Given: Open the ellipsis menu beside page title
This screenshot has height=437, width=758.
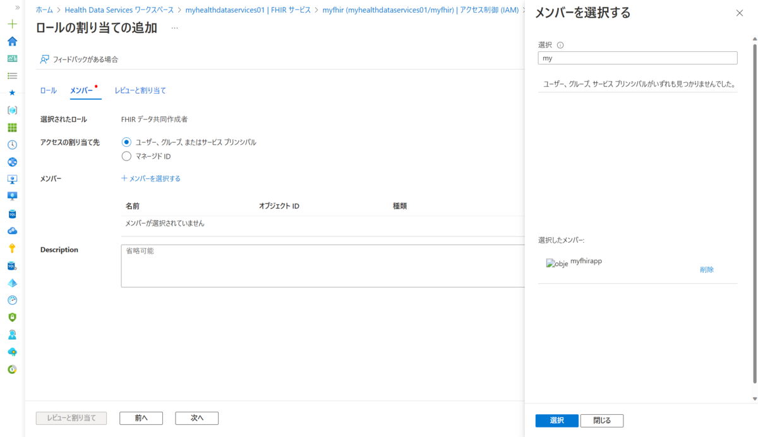Looking at the screenshot, I should [174, 28].
